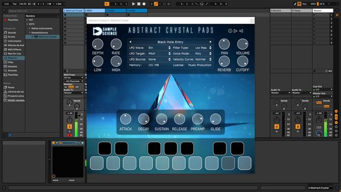
Task: Arm track 1 red record button
Action: pos(69,135)
